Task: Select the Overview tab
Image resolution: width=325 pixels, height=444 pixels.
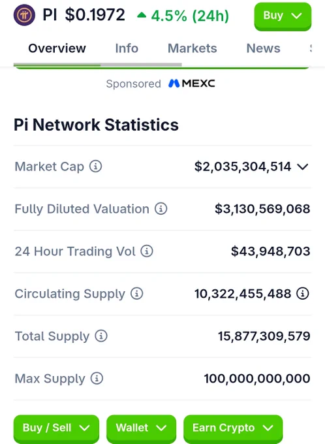Action: [x=57, y=48]
